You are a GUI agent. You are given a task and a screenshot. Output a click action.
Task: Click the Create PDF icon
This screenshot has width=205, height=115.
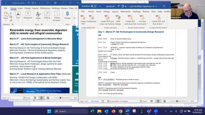pos(83,18)
